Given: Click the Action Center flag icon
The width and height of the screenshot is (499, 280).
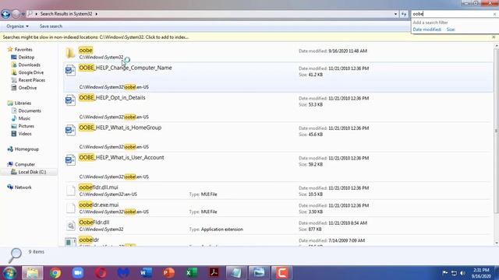Looking at the screenshot, I should click(445, 273).
